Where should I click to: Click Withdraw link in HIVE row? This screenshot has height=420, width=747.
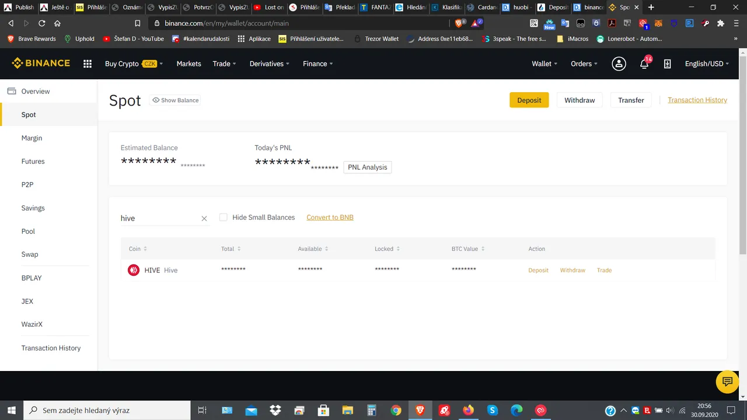(573, 271)
